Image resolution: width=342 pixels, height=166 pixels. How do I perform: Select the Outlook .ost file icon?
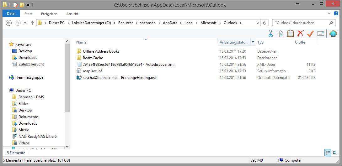pyautogui.click(x=79, y=78)
